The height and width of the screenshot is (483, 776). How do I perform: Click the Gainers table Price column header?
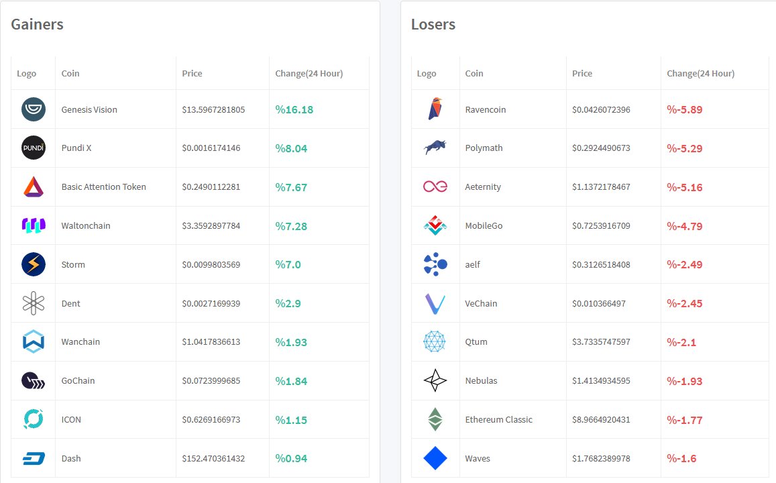[x=192, y=73]
